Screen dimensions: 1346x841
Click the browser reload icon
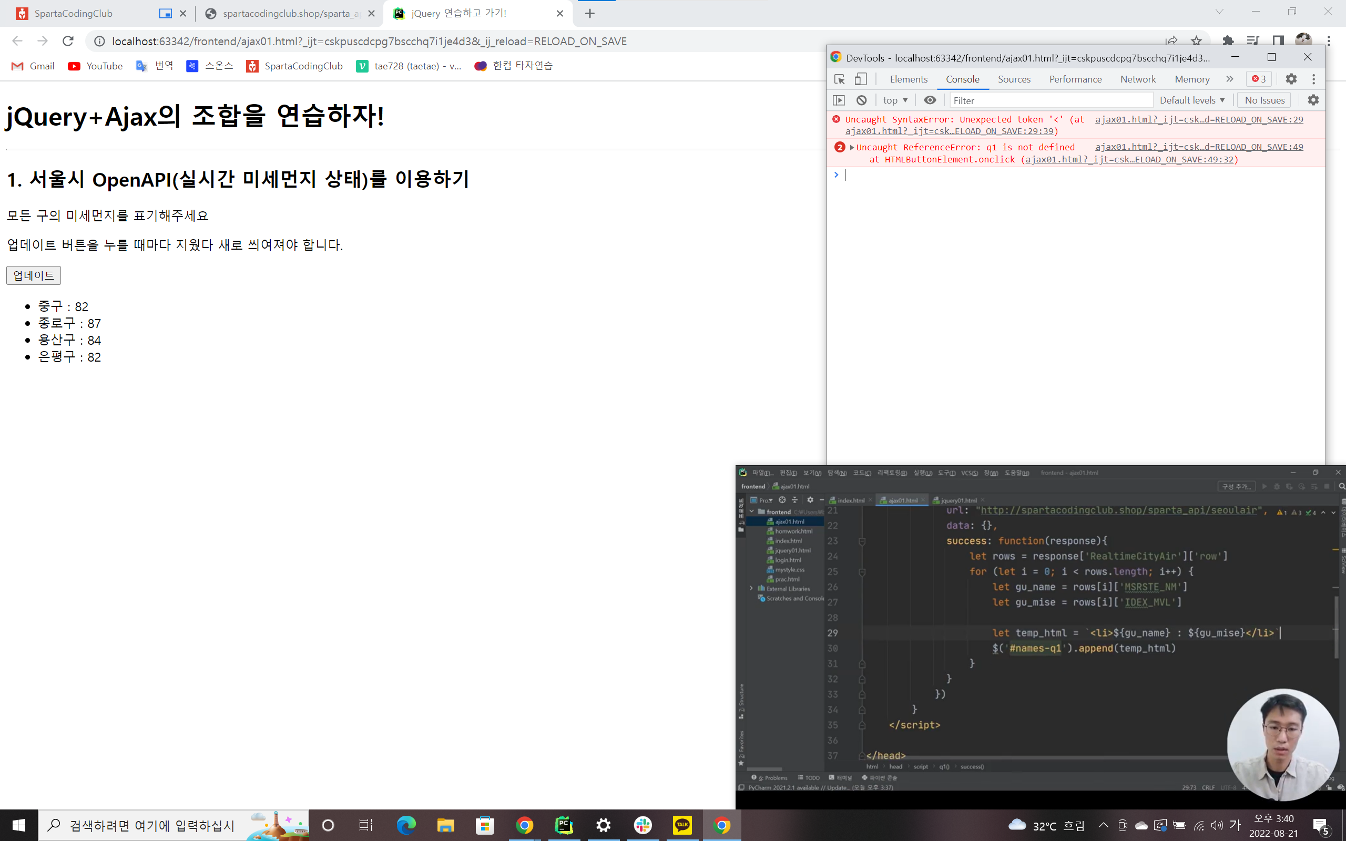pyautogui.click(x=68, y=41)
